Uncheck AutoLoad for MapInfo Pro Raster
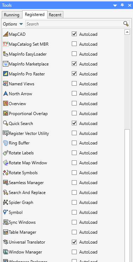This screenshot has height=262, width=133. click(74, 74)
